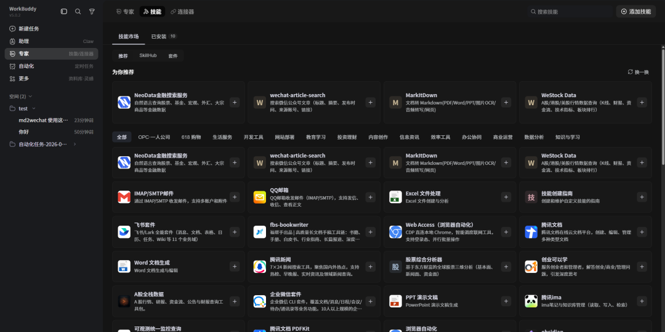Switch to the 连接器 top tab
Image resolution: width=665 pixels, height=332 pixels.
182,12
